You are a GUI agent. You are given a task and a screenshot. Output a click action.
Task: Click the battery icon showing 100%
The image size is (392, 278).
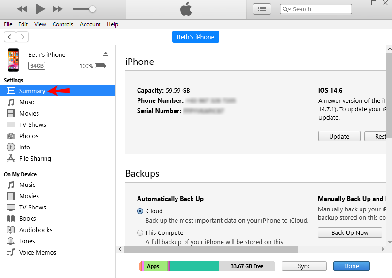tap(100, 66)
